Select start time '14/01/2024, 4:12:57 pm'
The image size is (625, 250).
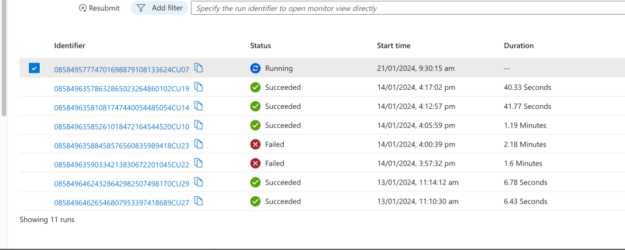(x=416, y=106)
